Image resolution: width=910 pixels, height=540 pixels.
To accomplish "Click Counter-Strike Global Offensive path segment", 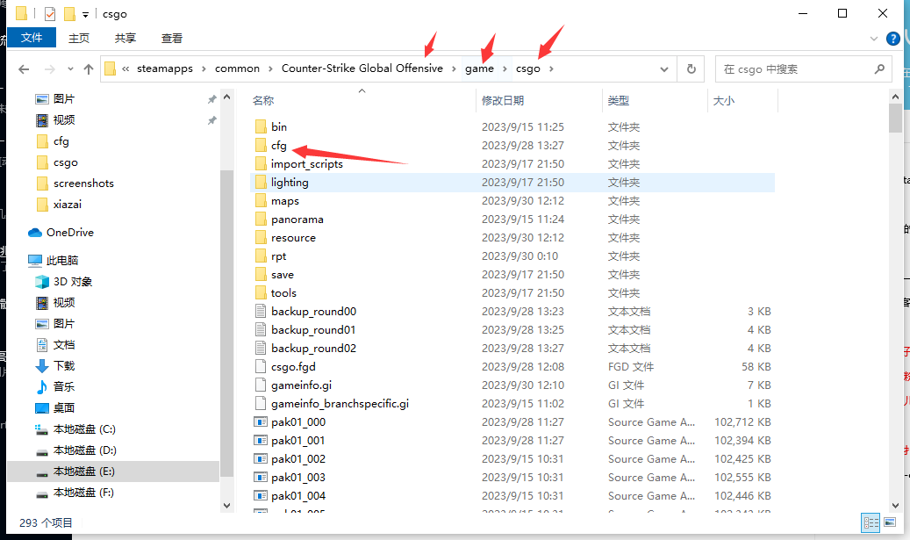I will point(362,68).
